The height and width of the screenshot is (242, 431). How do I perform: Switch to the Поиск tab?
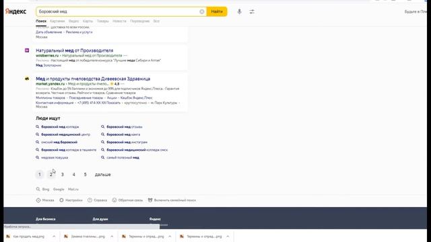(41, 21)
